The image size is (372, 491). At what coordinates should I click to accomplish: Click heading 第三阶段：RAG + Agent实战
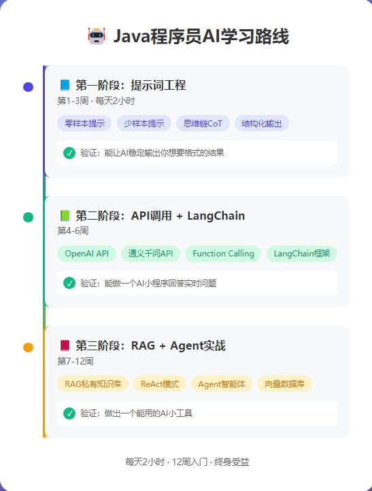pos(150,345)
